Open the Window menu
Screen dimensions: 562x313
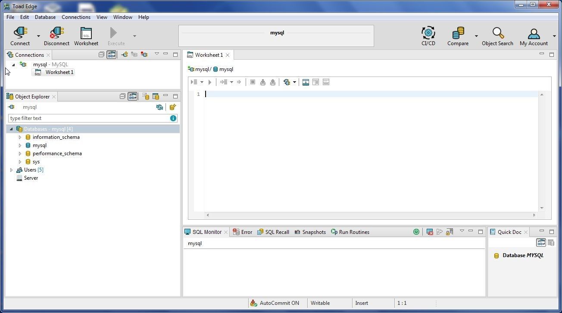pyautogui.click(x=123, y=17)
